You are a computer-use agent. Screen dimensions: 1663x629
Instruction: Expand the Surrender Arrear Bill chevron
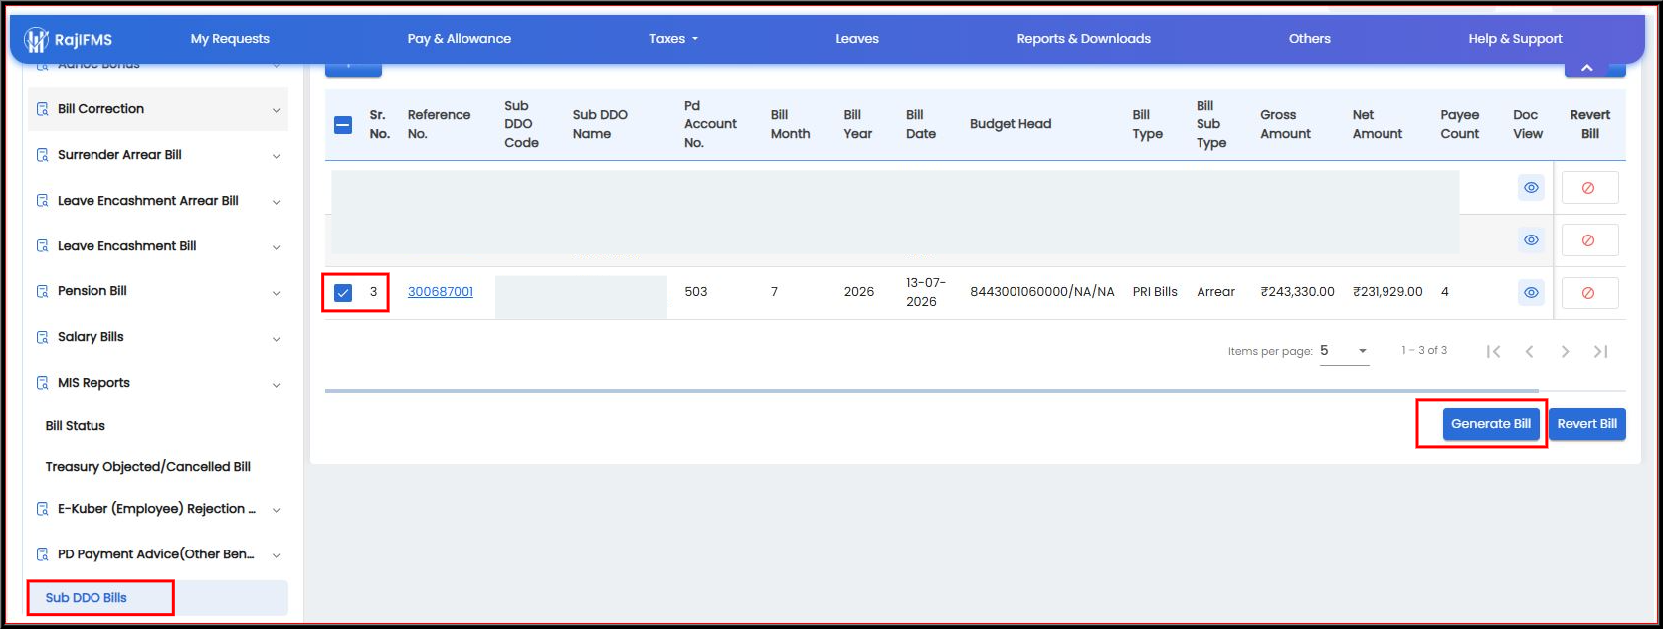click(277, 156)
